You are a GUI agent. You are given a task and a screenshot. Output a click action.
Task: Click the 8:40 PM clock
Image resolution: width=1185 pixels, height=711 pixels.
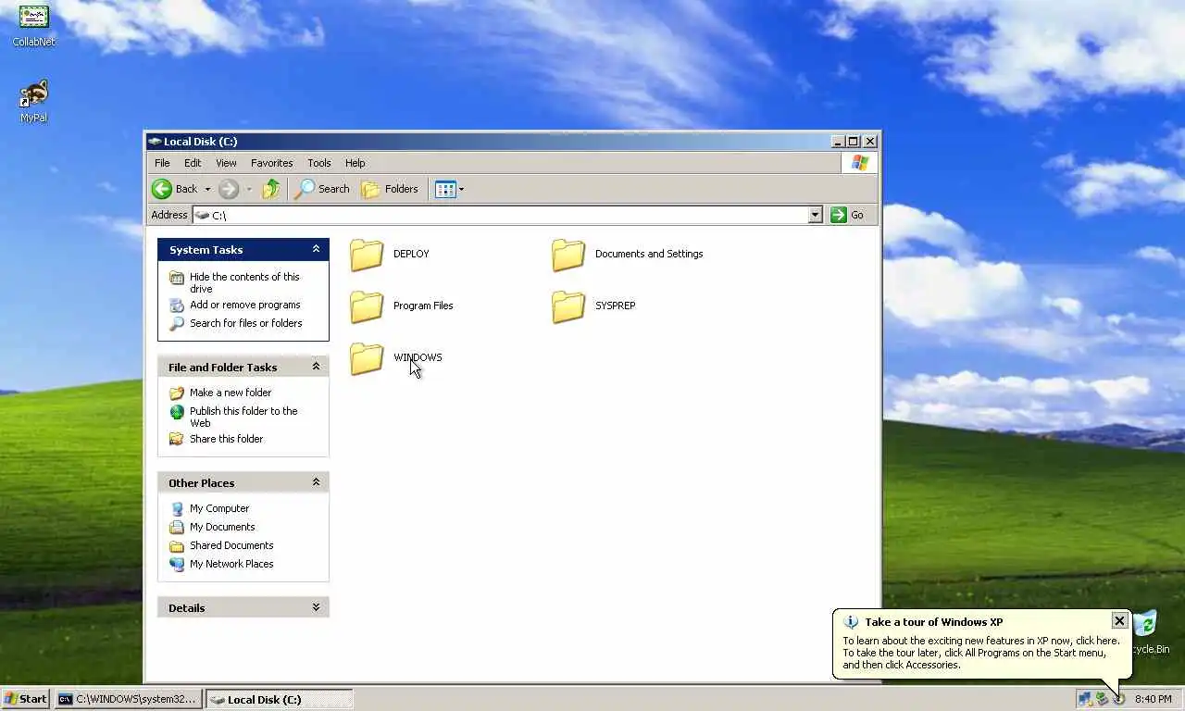pyautogui.click(x=1153, y=699)
